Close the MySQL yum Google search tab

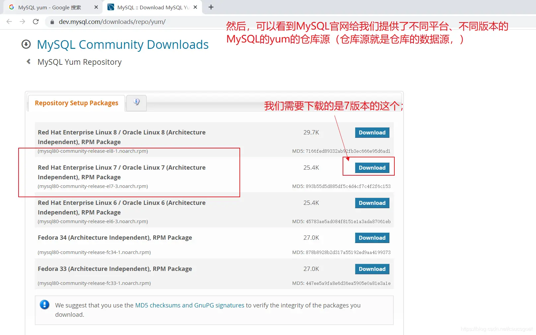[96, 7]
